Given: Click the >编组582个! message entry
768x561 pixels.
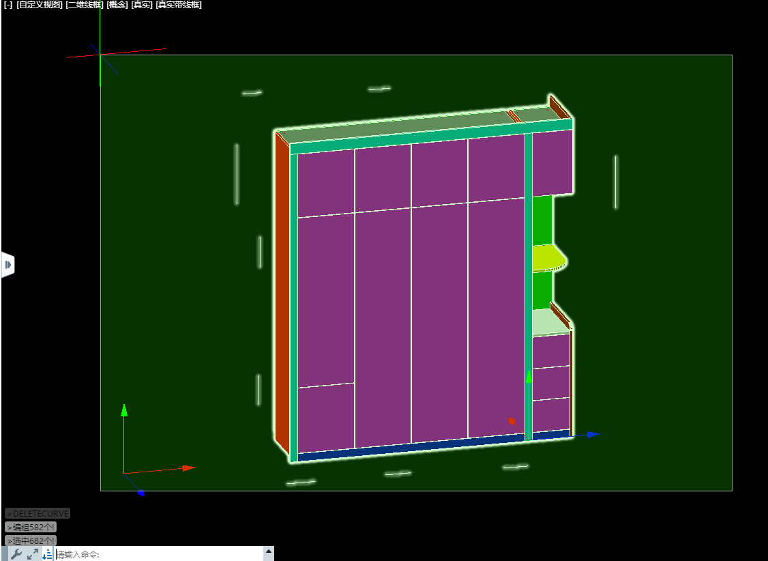Looking at the screenshot, I should pyautogui.click(x=31, y=527).
